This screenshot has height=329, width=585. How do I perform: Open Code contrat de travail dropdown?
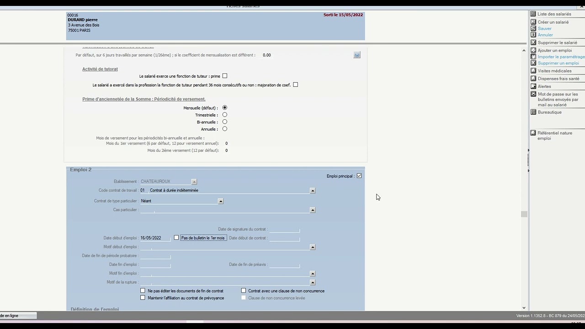(x=313, y=191)
